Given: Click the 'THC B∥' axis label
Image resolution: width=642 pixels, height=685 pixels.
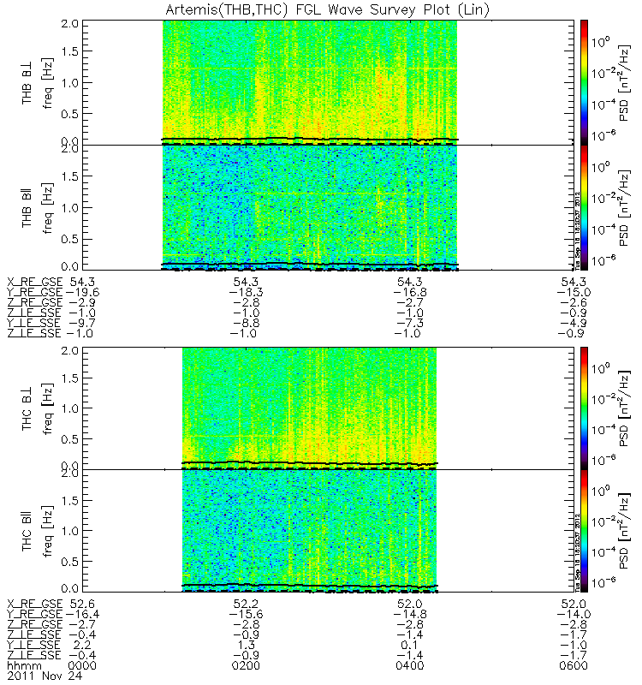Looking at the screenshot, I should click(27, 533).
